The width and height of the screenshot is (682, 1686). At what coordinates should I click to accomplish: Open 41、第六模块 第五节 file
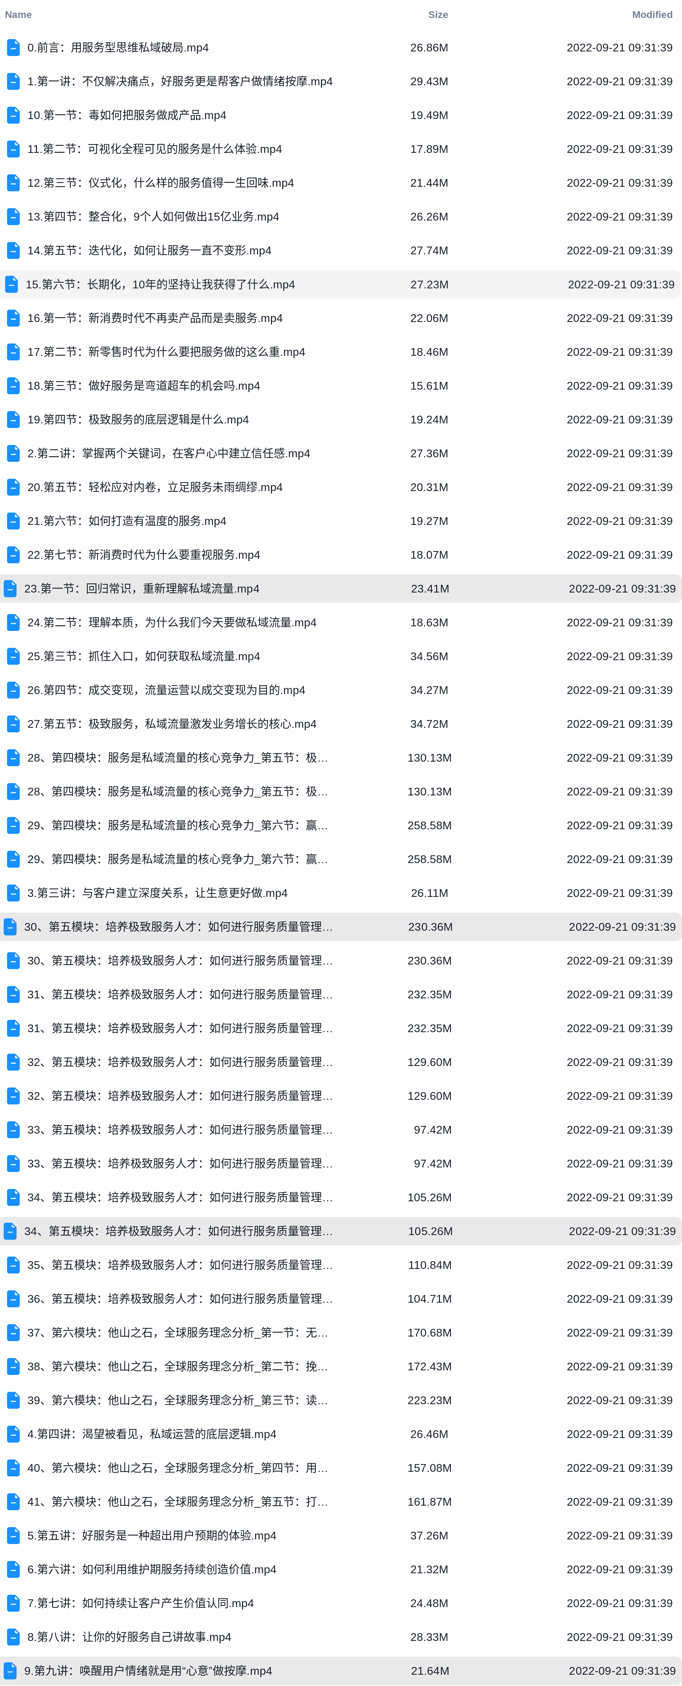(178, 1501)
